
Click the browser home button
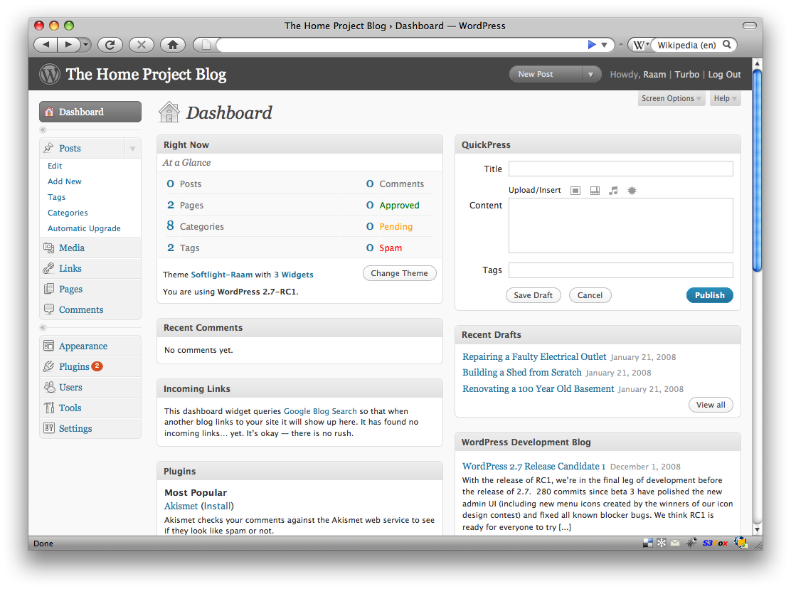coord(172,45)
